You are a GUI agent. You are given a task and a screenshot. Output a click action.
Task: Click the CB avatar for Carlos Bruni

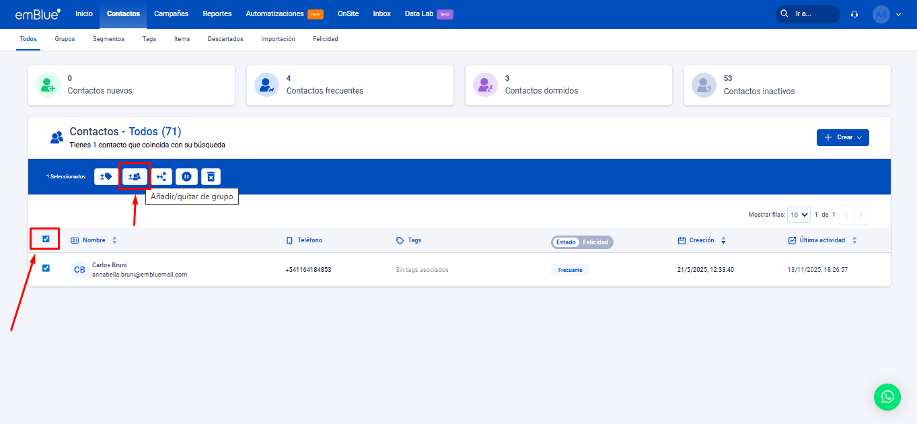click(x=79, y=270)
